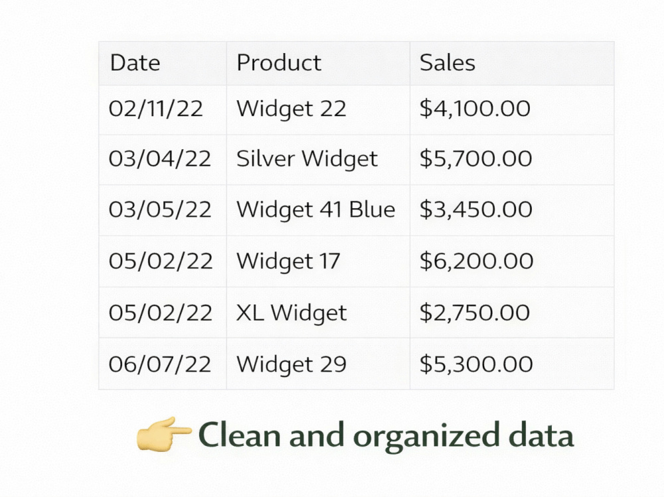Image resolution: width=664 pixels, height=497 pixels.
Task: Select the Date column header
Action: pos(163,64)
